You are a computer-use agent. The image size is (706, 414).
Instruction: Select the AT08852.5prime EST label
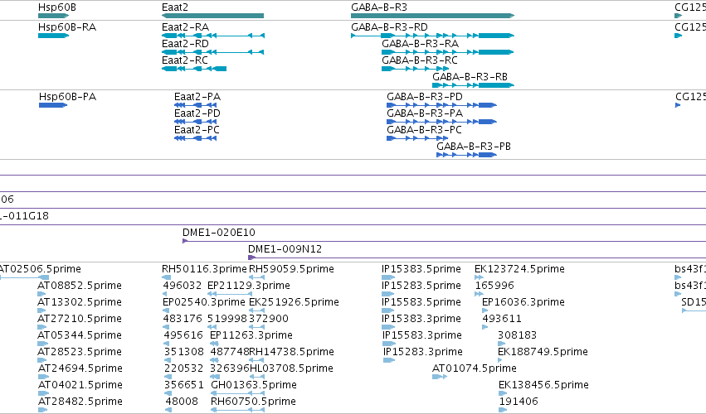point(80,286)
